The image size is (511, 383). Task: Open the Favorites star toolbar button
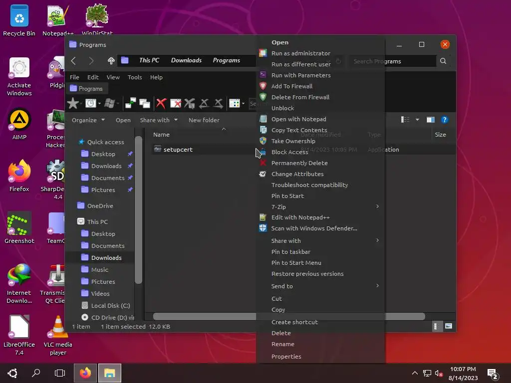pyautogui.click(x=73, y=104)
